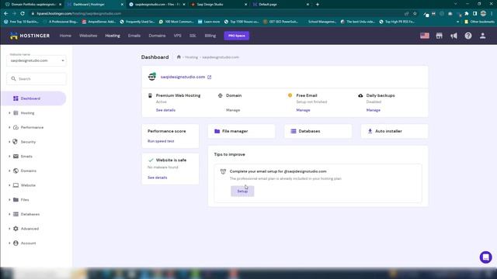Click the Hostinger logo
The image size is (497, 279).
coord(30,36)
